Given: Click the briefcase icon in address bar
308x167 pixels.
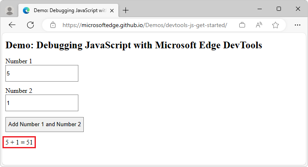Looking at the screenshot, I should click(x=242, y=25).
